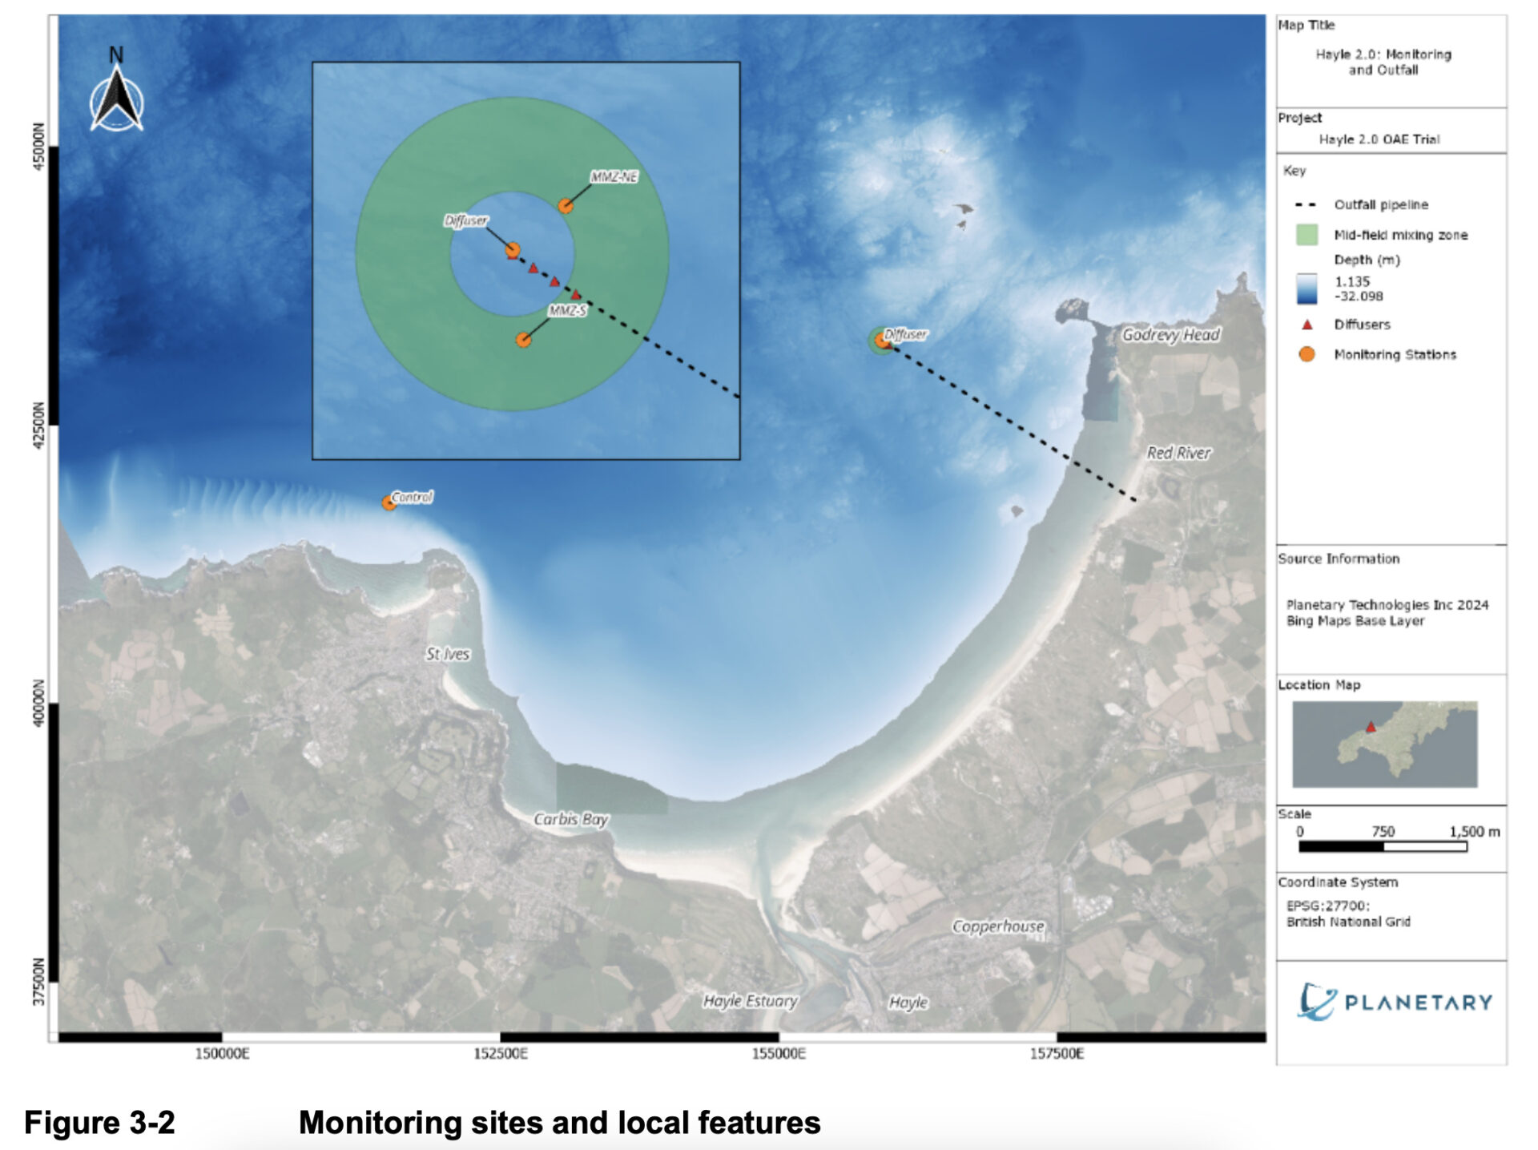Screen dimensions: 1538x1150
Task: Click 'Planetary Technologies Inc 2024' source text
Action: [1387, 605]
